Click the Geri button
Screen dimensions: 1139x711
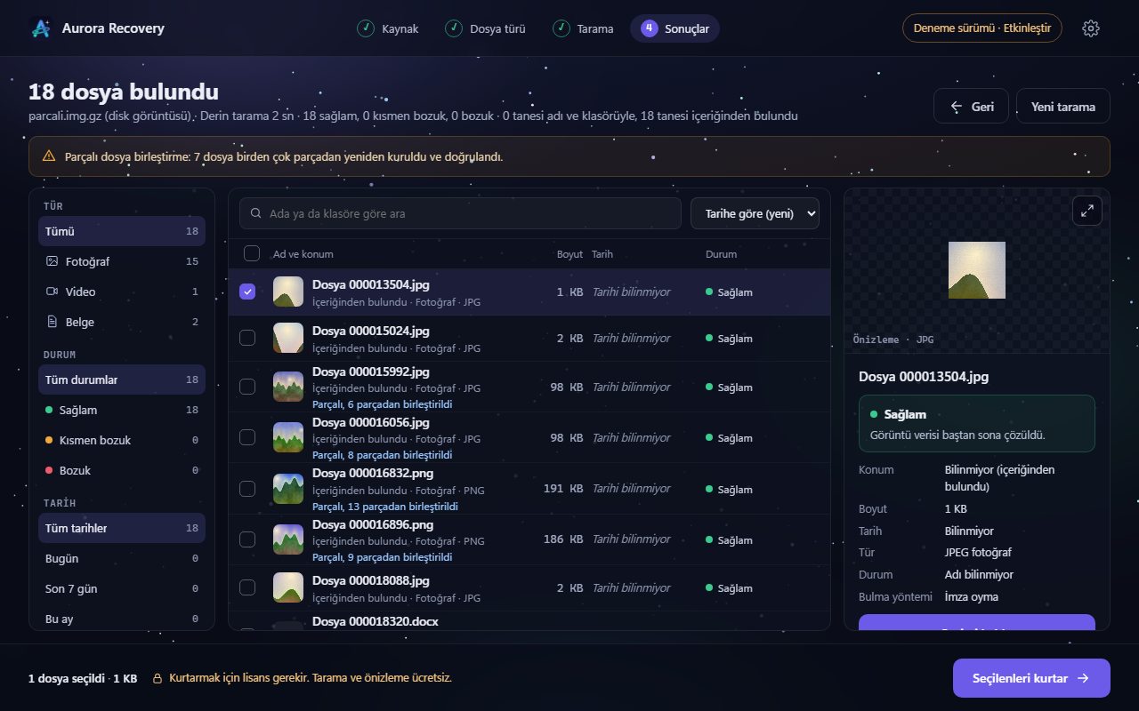971,106
